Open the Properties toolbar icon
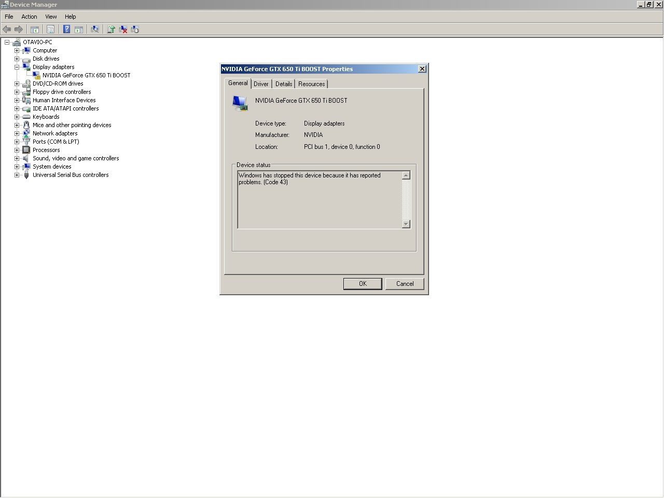 [51, 30]
